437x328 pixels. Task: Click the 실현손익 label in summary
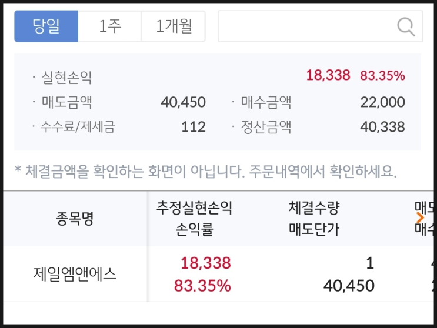(x=66, y=76)
